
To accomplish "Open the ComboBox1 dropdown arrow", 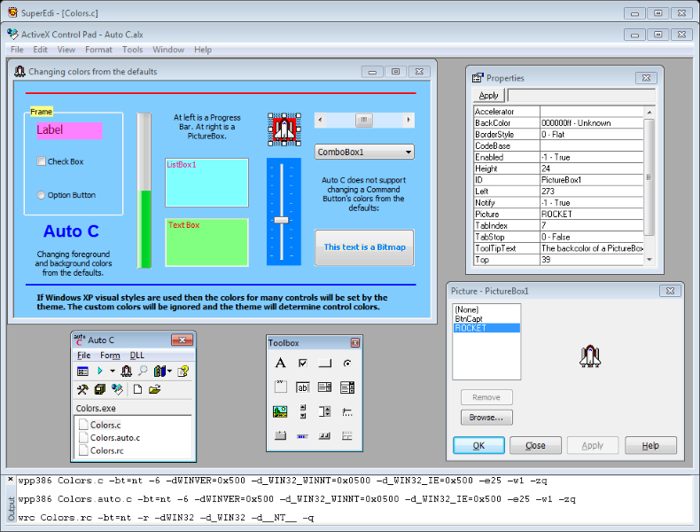I will 408,153.
